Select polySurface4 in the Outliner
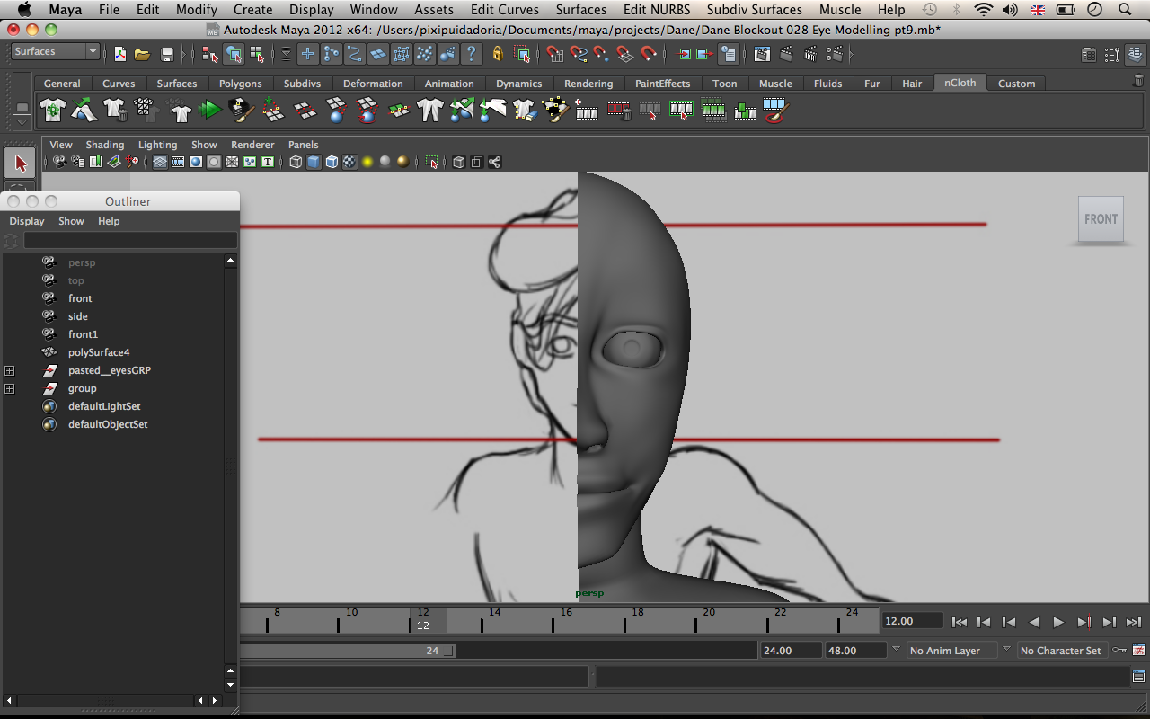 (x=99, y=352)
